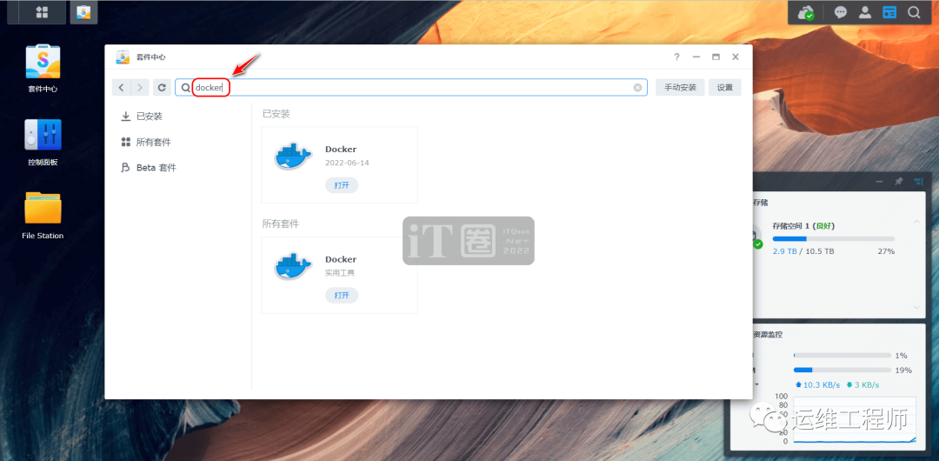Click the Docker title in 已安装 section
This screenshot has height=461, width=939.
[341, 150]
